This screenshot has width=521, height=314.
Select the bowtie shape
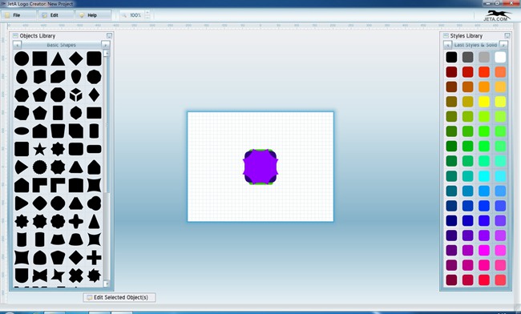pyautogui.click(x=39, y=276)
